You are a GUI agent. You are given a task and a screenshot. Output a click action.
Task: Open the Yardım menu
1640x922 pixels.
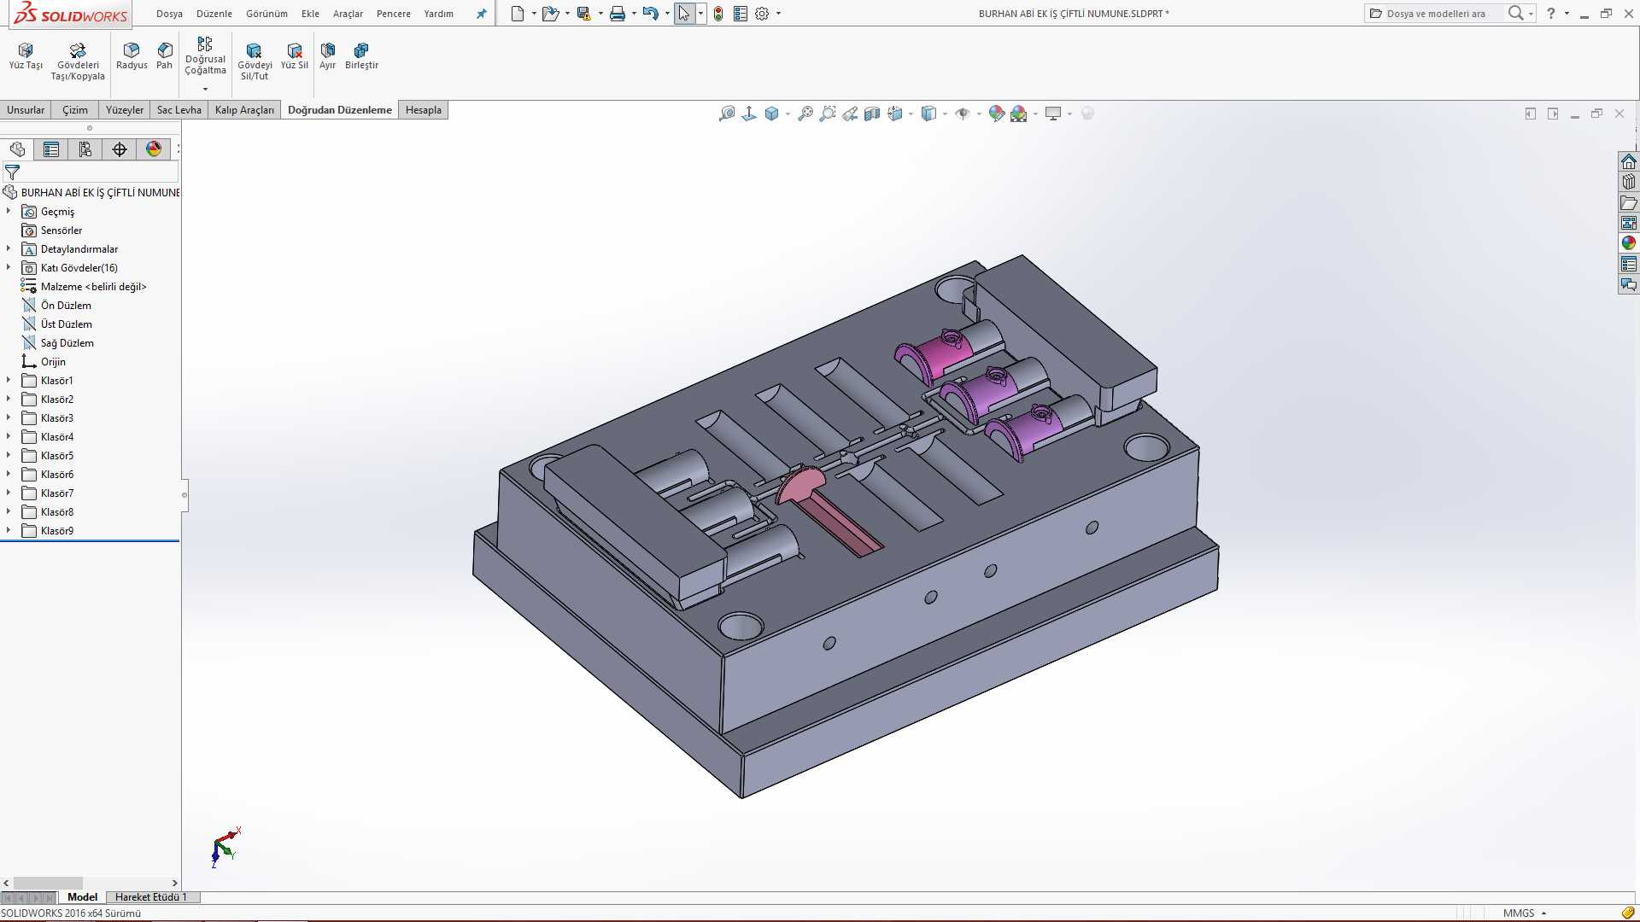(x=438, y=14)
